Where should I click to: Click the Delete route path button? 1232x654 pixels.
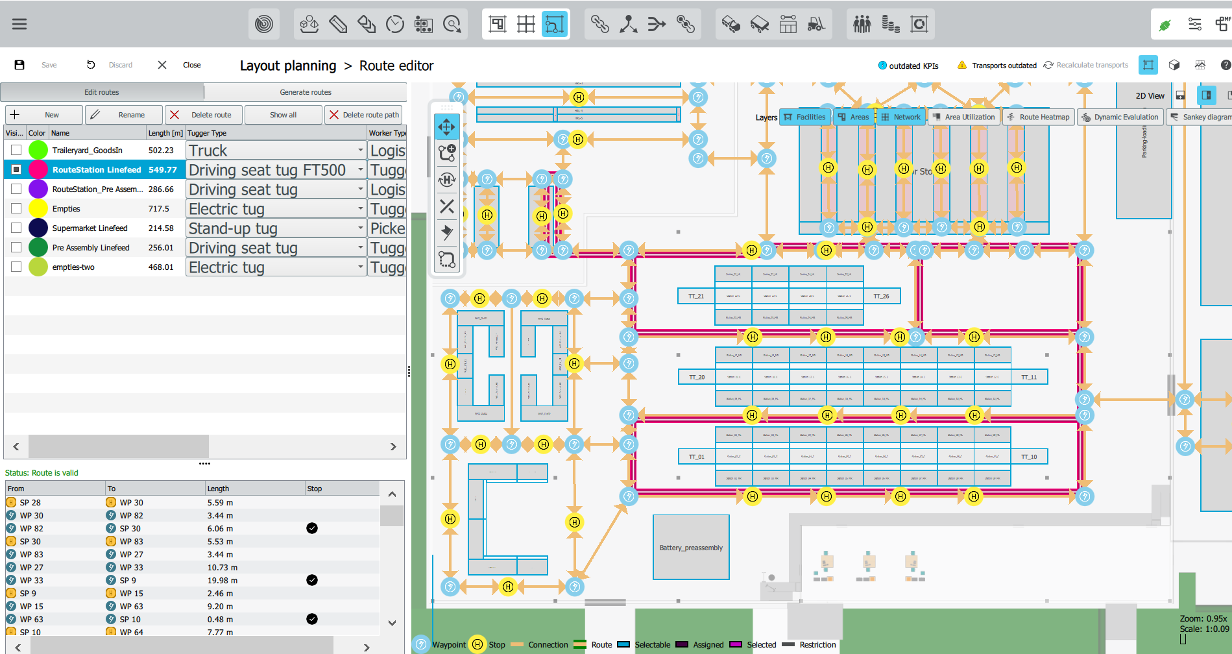point(363,115)
